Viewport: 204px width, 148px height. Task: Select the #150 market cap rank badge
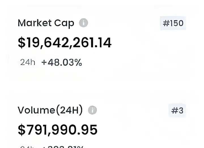[173, 23]
